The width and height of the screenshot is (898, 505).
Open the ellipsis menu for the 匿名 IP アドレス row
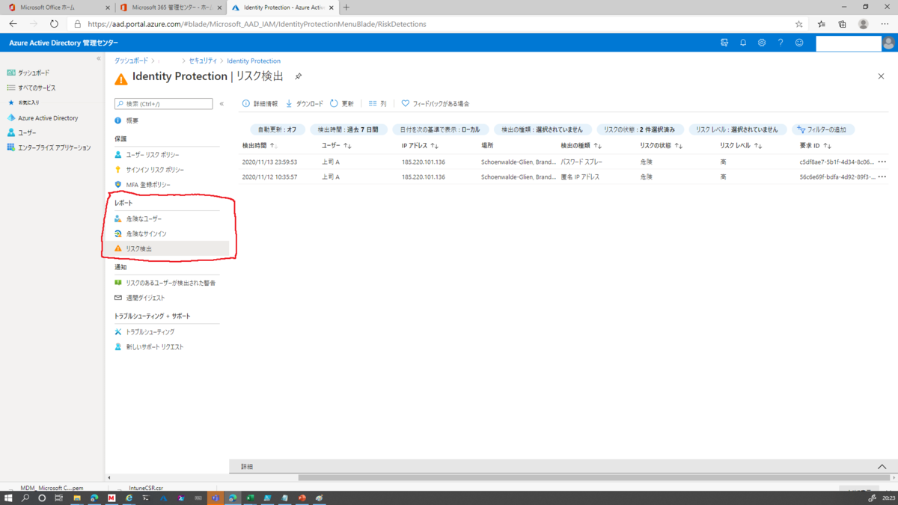[882, 177]
